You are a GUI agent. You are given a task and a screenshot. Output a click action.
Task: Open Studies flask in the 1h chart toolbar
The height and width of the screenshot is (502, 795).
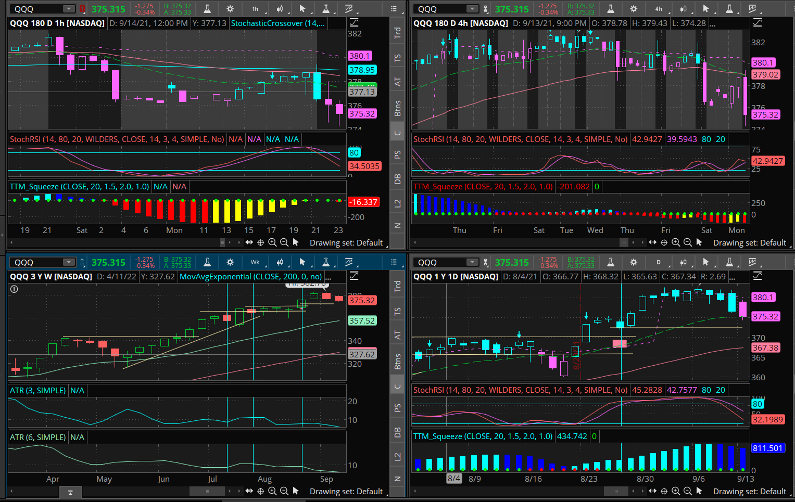point(207,9)
